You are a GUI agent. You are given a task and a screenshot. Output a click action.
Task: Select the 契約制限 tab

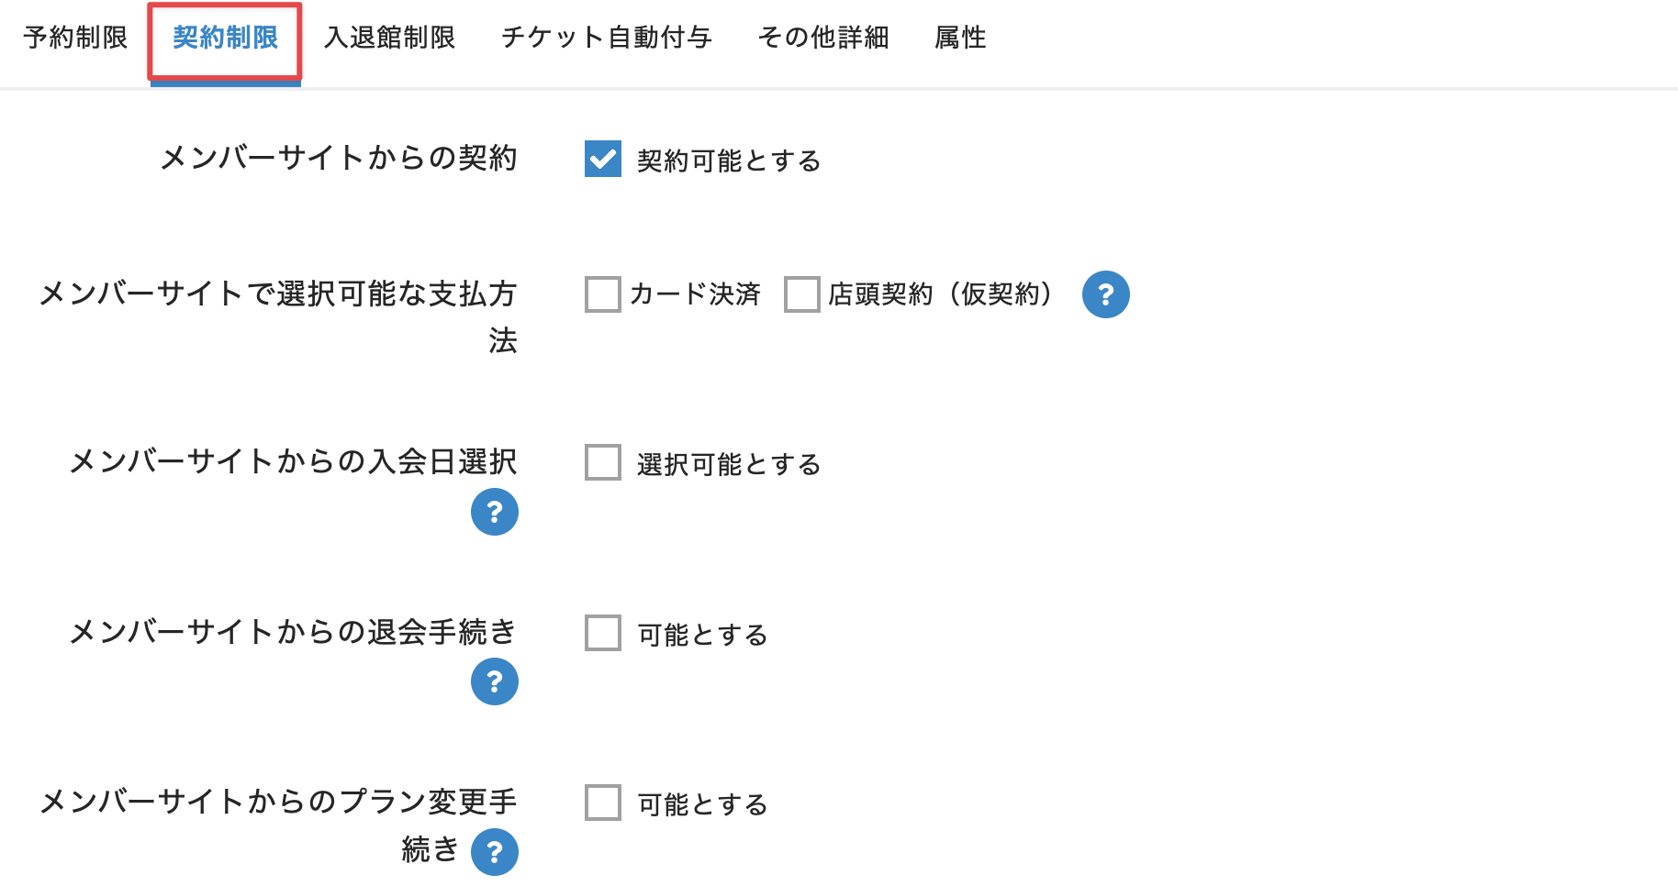tap(226, 38)
